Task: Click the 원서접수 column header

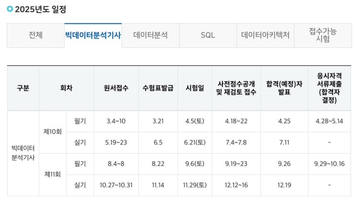Action: 116,88
